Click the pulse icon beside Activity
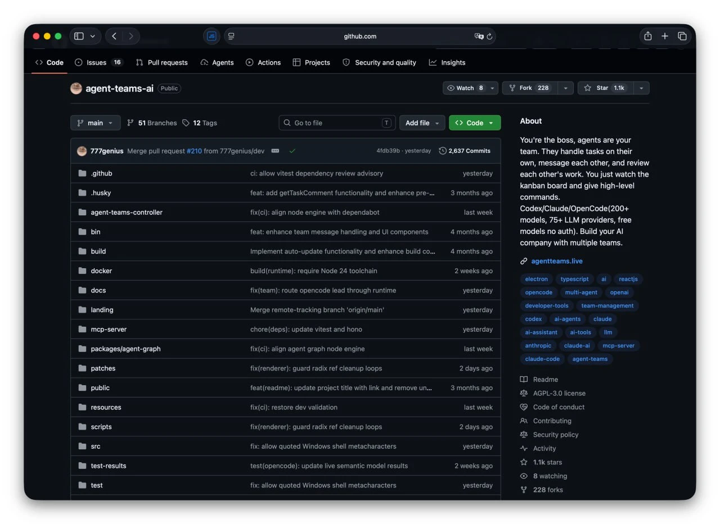Screen dimensions: 720x524 click(x=524, y=449)
